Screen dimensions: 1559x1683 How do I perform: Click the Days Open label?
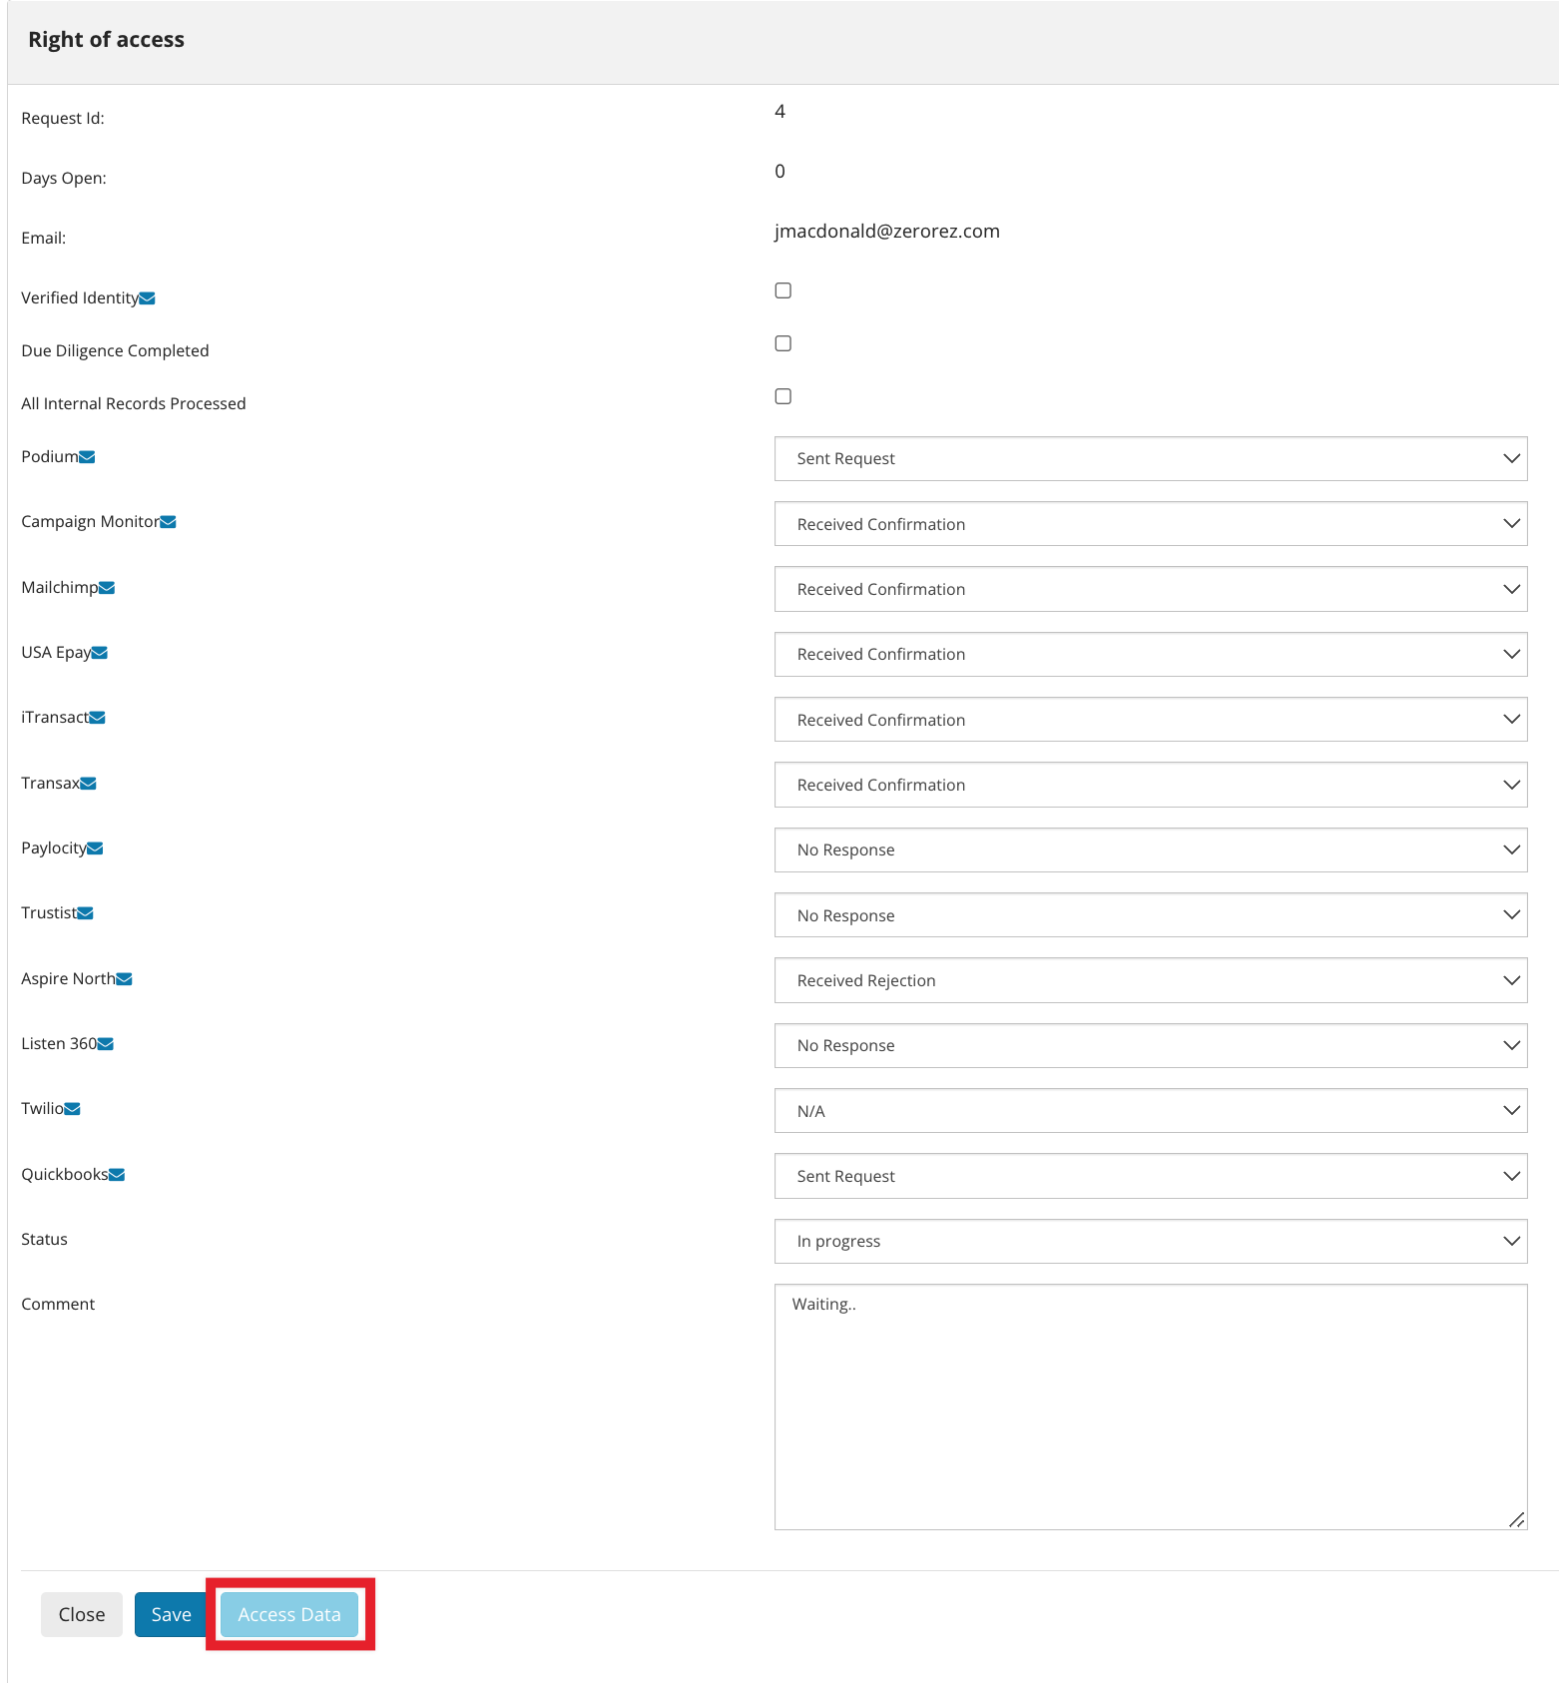(64, 178)
